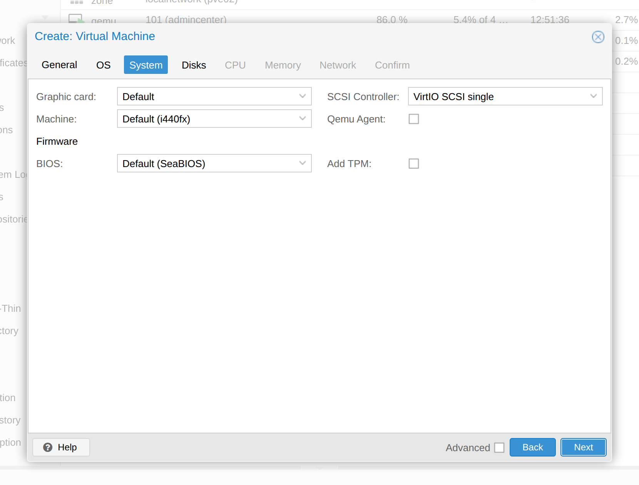Expand the Graphic card dropdown arrow

point(303,96)
